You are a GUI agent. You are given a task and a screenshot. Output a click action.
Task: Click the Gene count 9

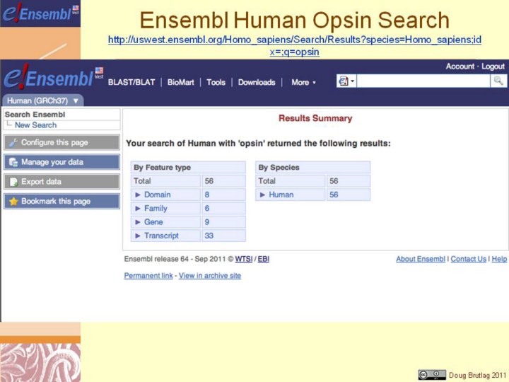pyautogui.click(x=206, y=222)
